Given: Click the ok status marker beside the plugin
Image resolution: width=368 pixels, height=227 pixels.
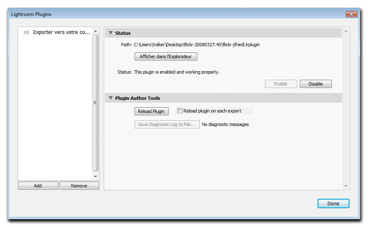Looking at the screenshot, I should coord(27,32).
